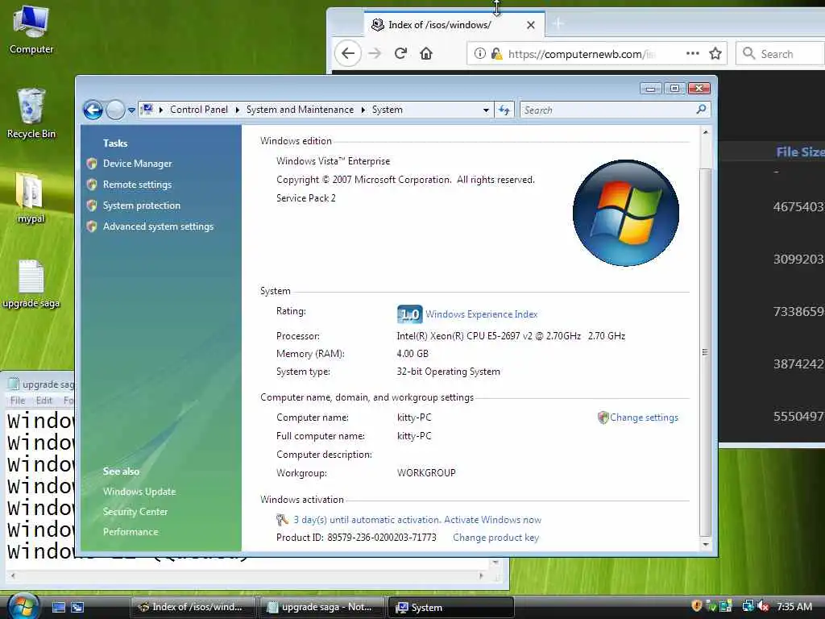Open Edit menu in Notepad window

[44, 401]
